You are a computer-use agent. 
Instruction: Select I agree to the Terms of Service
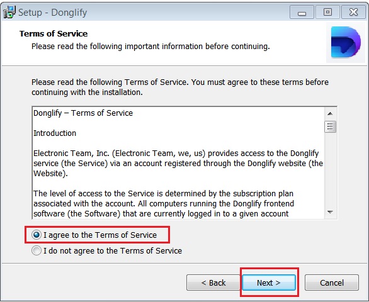37,235
